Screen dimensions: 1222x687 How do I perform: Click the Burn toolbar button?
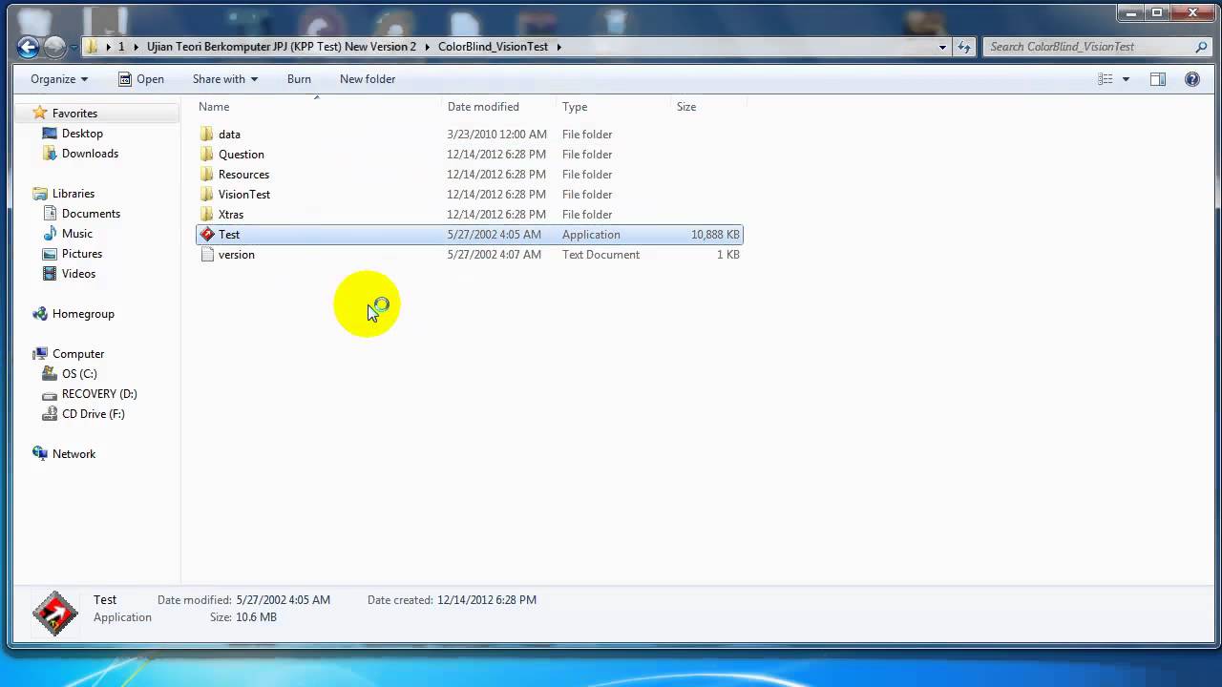(299, 79)
